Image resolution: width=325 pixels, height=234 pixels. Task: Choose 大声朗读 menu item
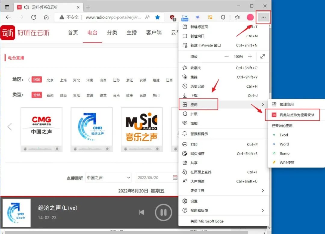[223, 181]
